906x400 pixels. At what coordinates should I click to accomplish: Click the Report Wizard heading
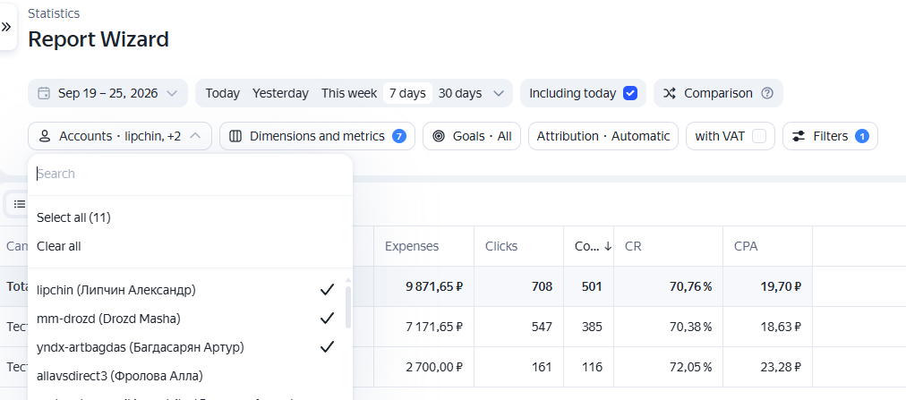98,39
